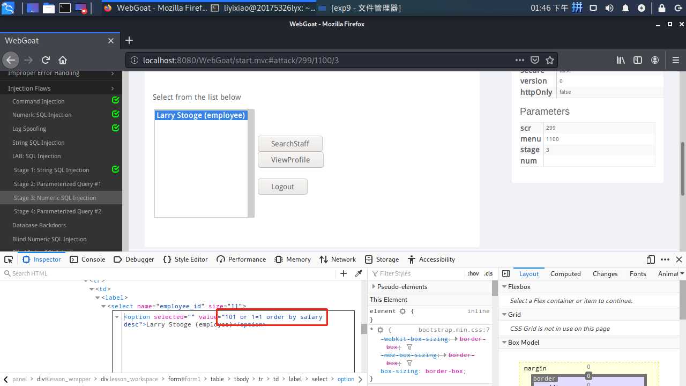The image size is (686, 386).
Task: Collapse the Box Model section
Action: [x=504, y=343]
